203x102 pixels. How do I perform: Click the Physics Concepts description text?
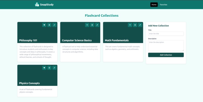[36, 91]
